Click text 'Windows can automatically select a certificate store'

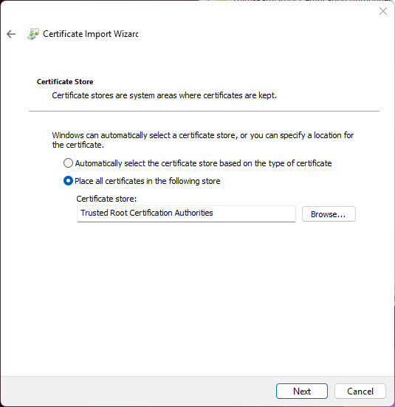click(x=144, y=135)
